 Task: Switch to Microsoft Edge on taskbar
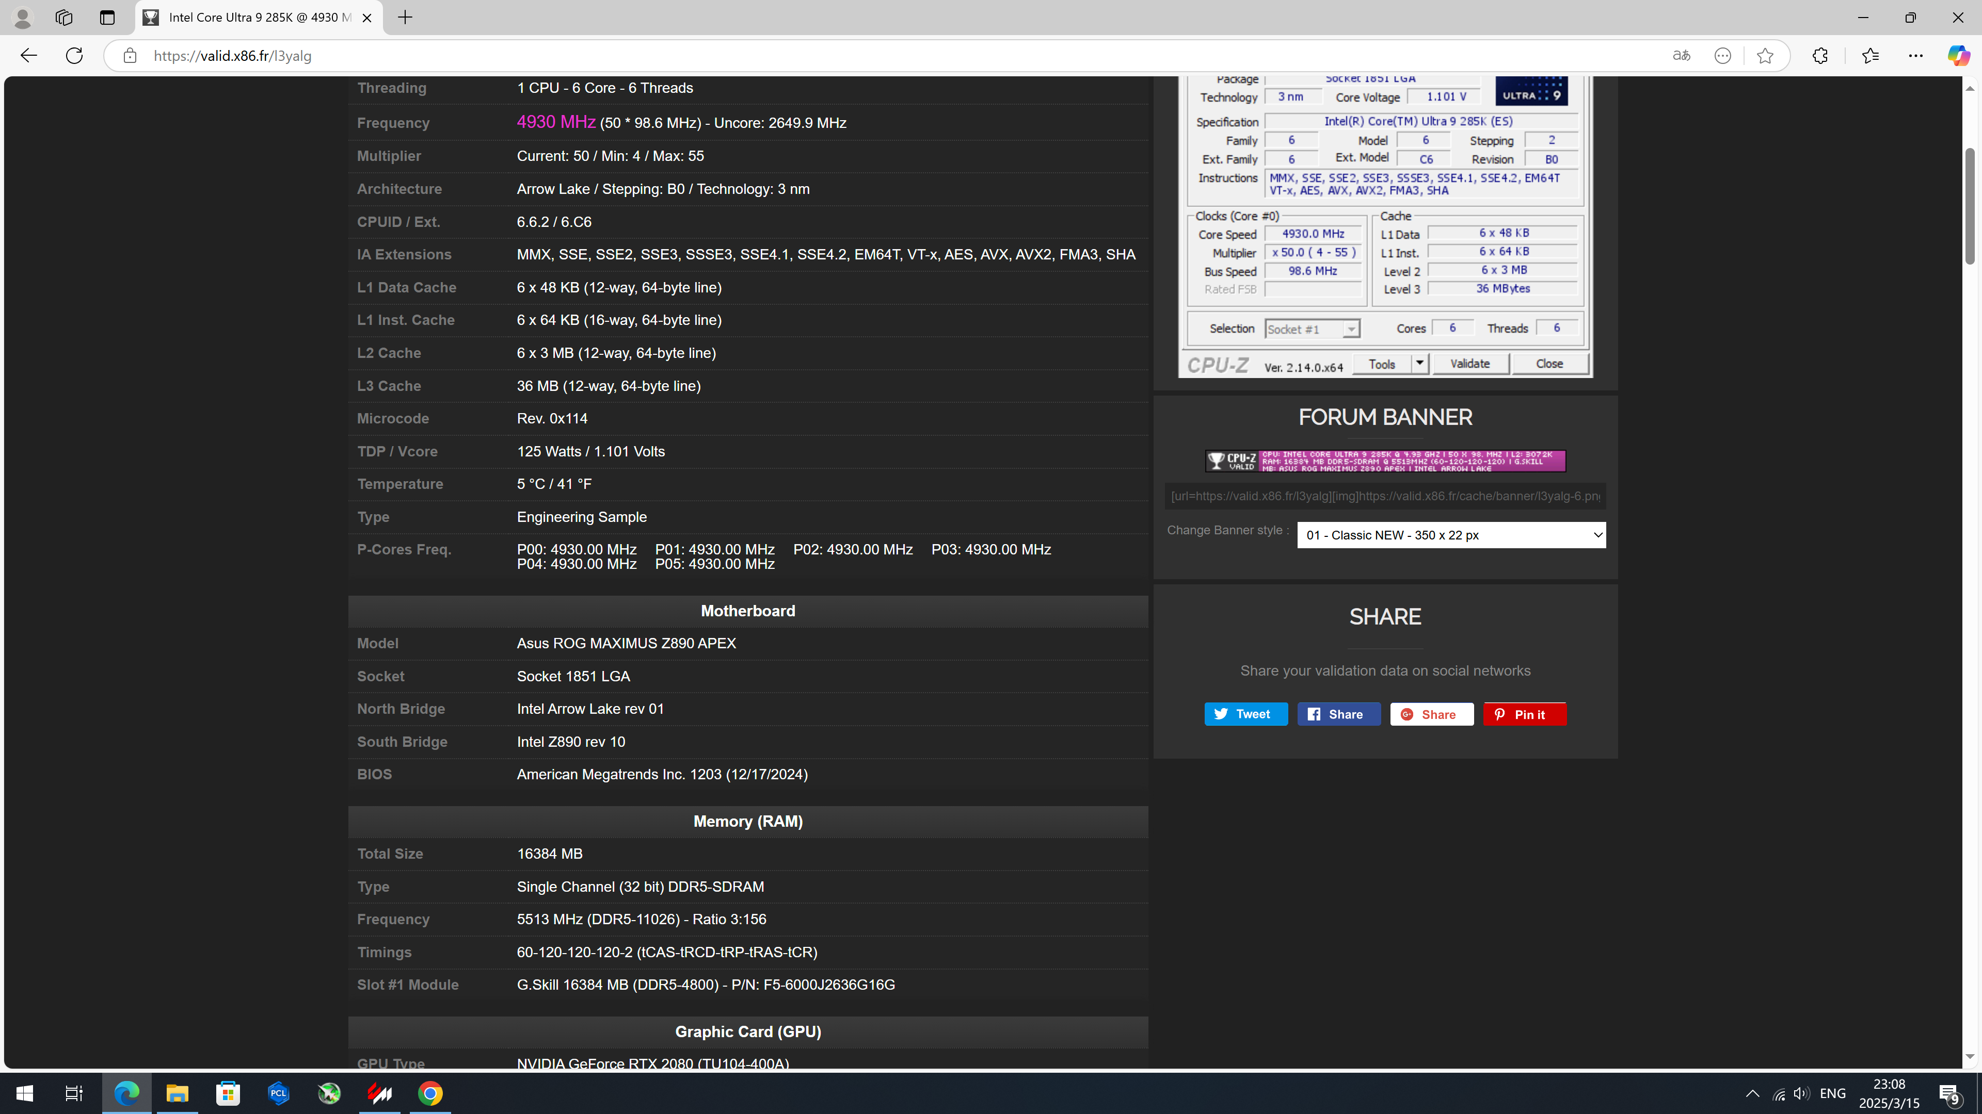[x=127, y=1093]
